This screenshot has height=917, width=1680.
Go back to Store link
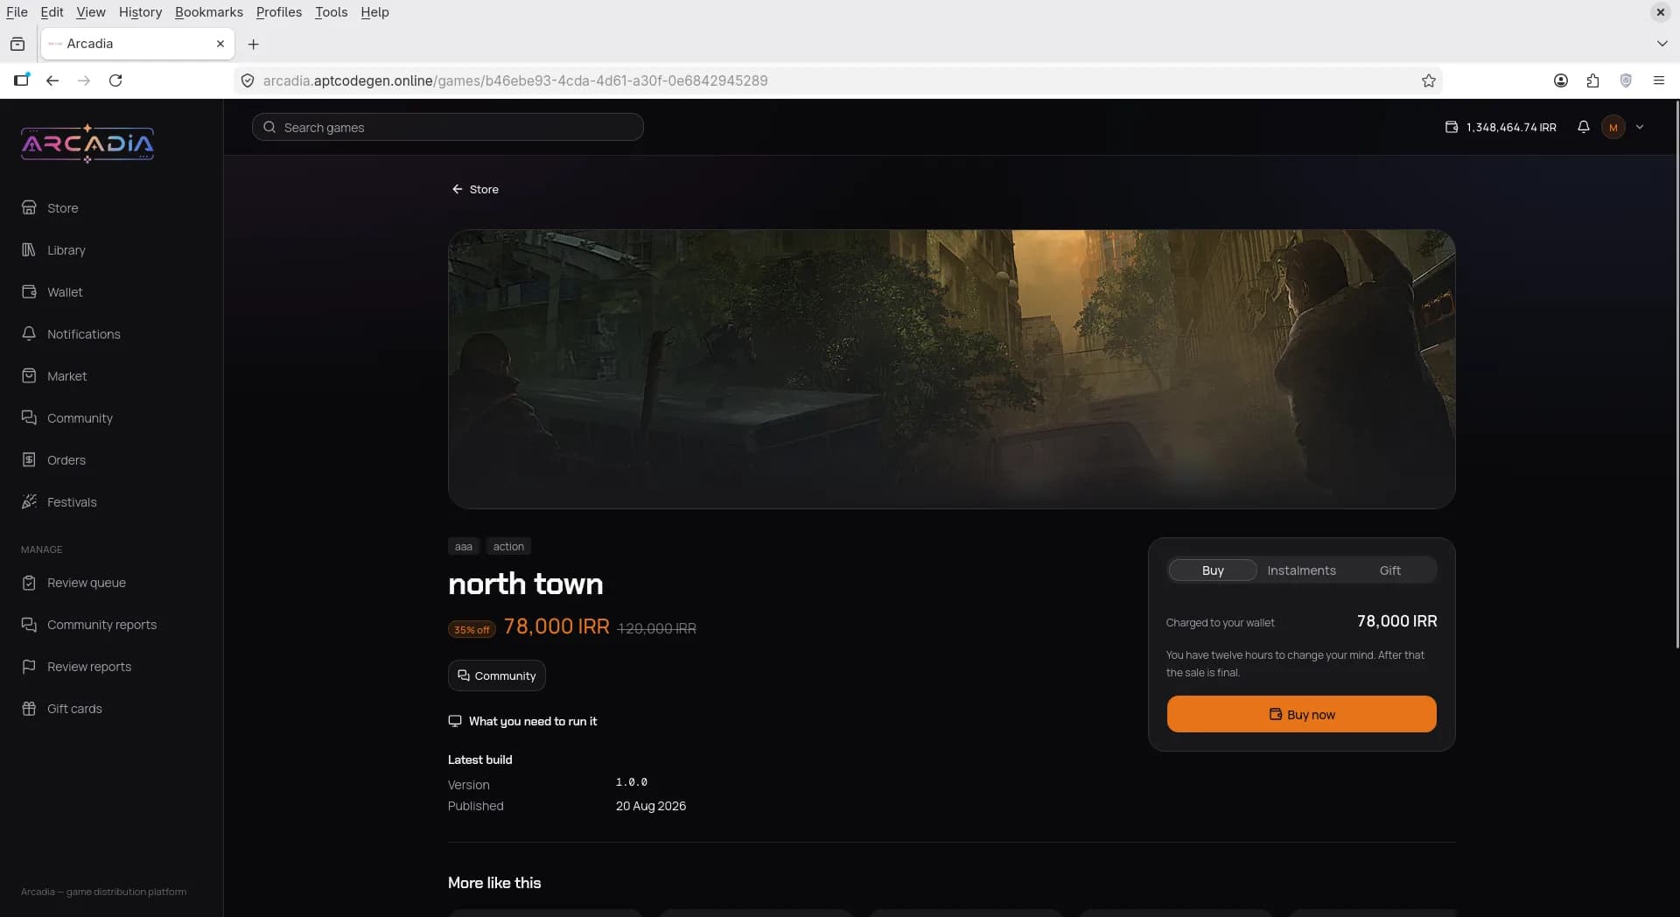click(x=475, y=189)
